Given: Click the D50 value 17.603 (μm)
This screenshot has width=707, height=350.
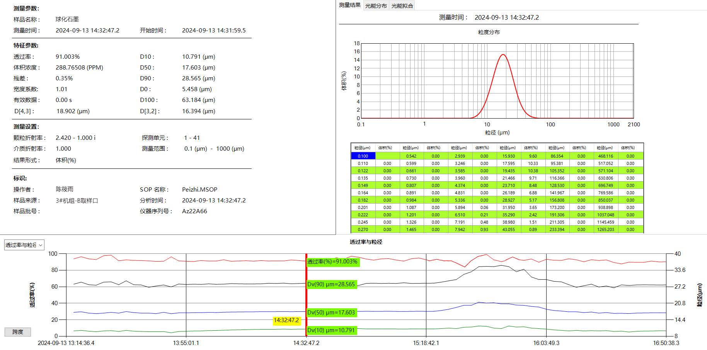Looking at the screenshot, I should point(199,68).
